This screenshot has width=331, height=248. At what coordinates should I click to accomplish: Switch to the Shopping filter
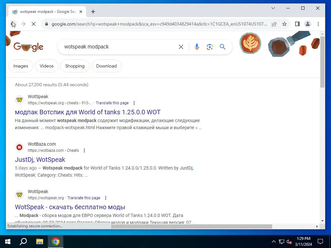[x=75, y=66]
